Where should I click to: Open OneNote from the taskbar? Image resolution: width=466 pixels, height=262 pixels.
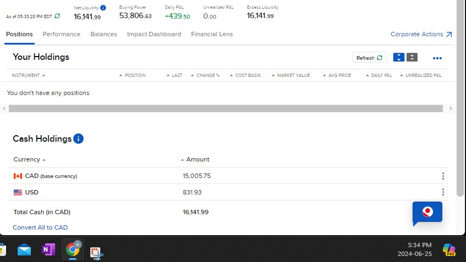click(x=48, y=250)
